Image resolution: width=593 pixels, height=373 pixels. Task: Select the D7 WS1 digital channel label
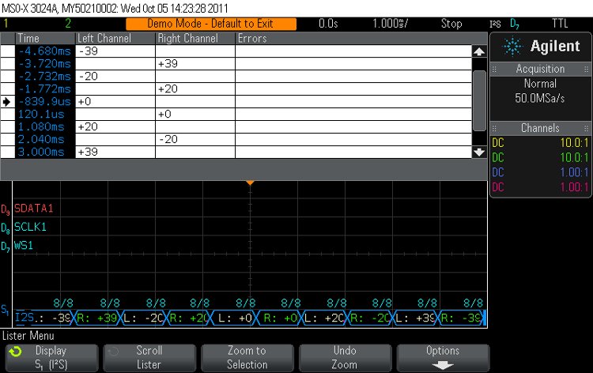28,246
